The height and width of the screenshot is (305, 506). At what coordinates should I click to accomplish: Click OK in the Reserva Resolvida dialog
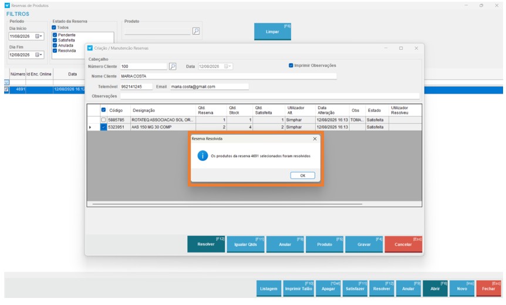click(x=302, y=175)
